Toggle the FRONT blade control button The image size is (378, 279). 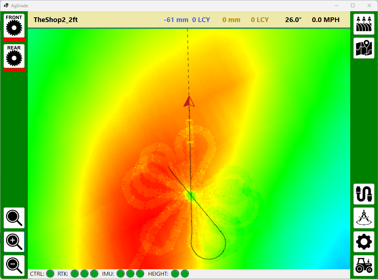click(14, 25)
